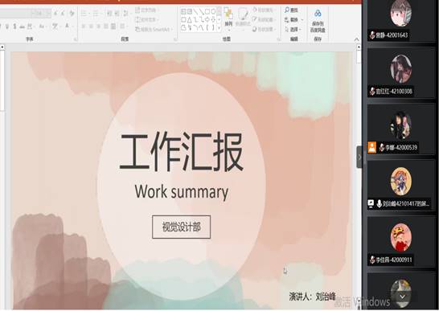Click the font size box

point(42,13)
